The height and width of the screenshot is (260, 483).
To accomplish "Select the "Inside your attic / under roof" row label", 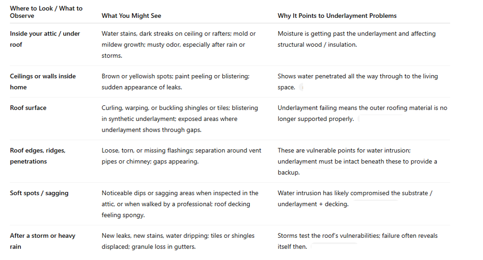I will (45, 39).
